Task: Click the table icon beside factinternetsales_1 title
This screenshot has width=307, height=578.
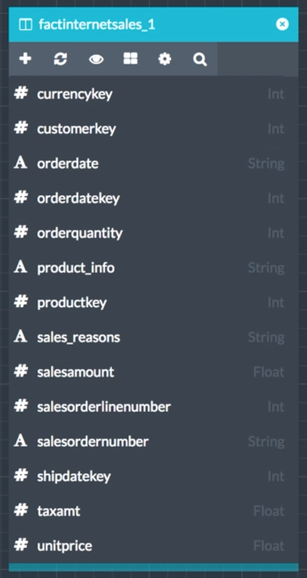Action: 25,25
